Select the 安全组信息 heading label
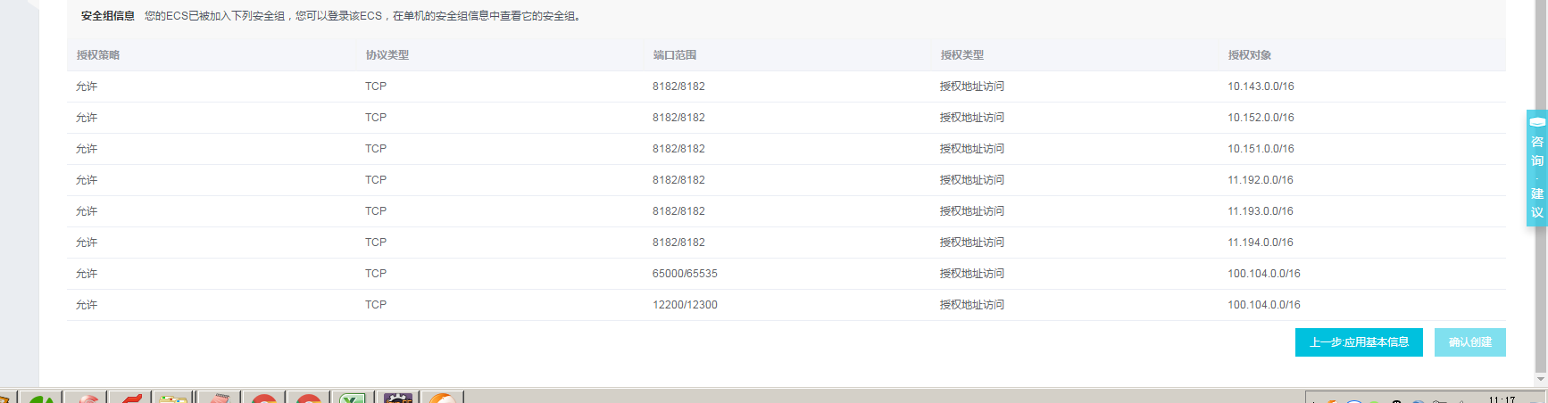Viewport: 1548px width, 403px height. [108, 16]
